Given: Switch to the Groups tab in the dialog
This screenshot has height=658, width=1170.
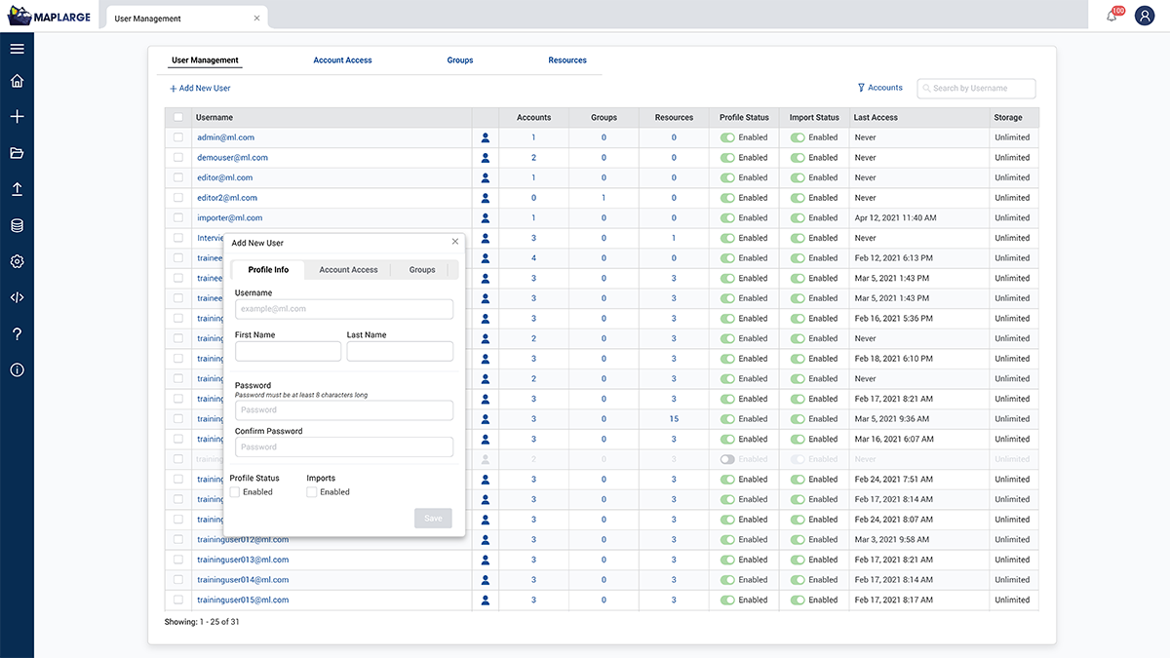Looking at the screenshot, I should (423, 269).
